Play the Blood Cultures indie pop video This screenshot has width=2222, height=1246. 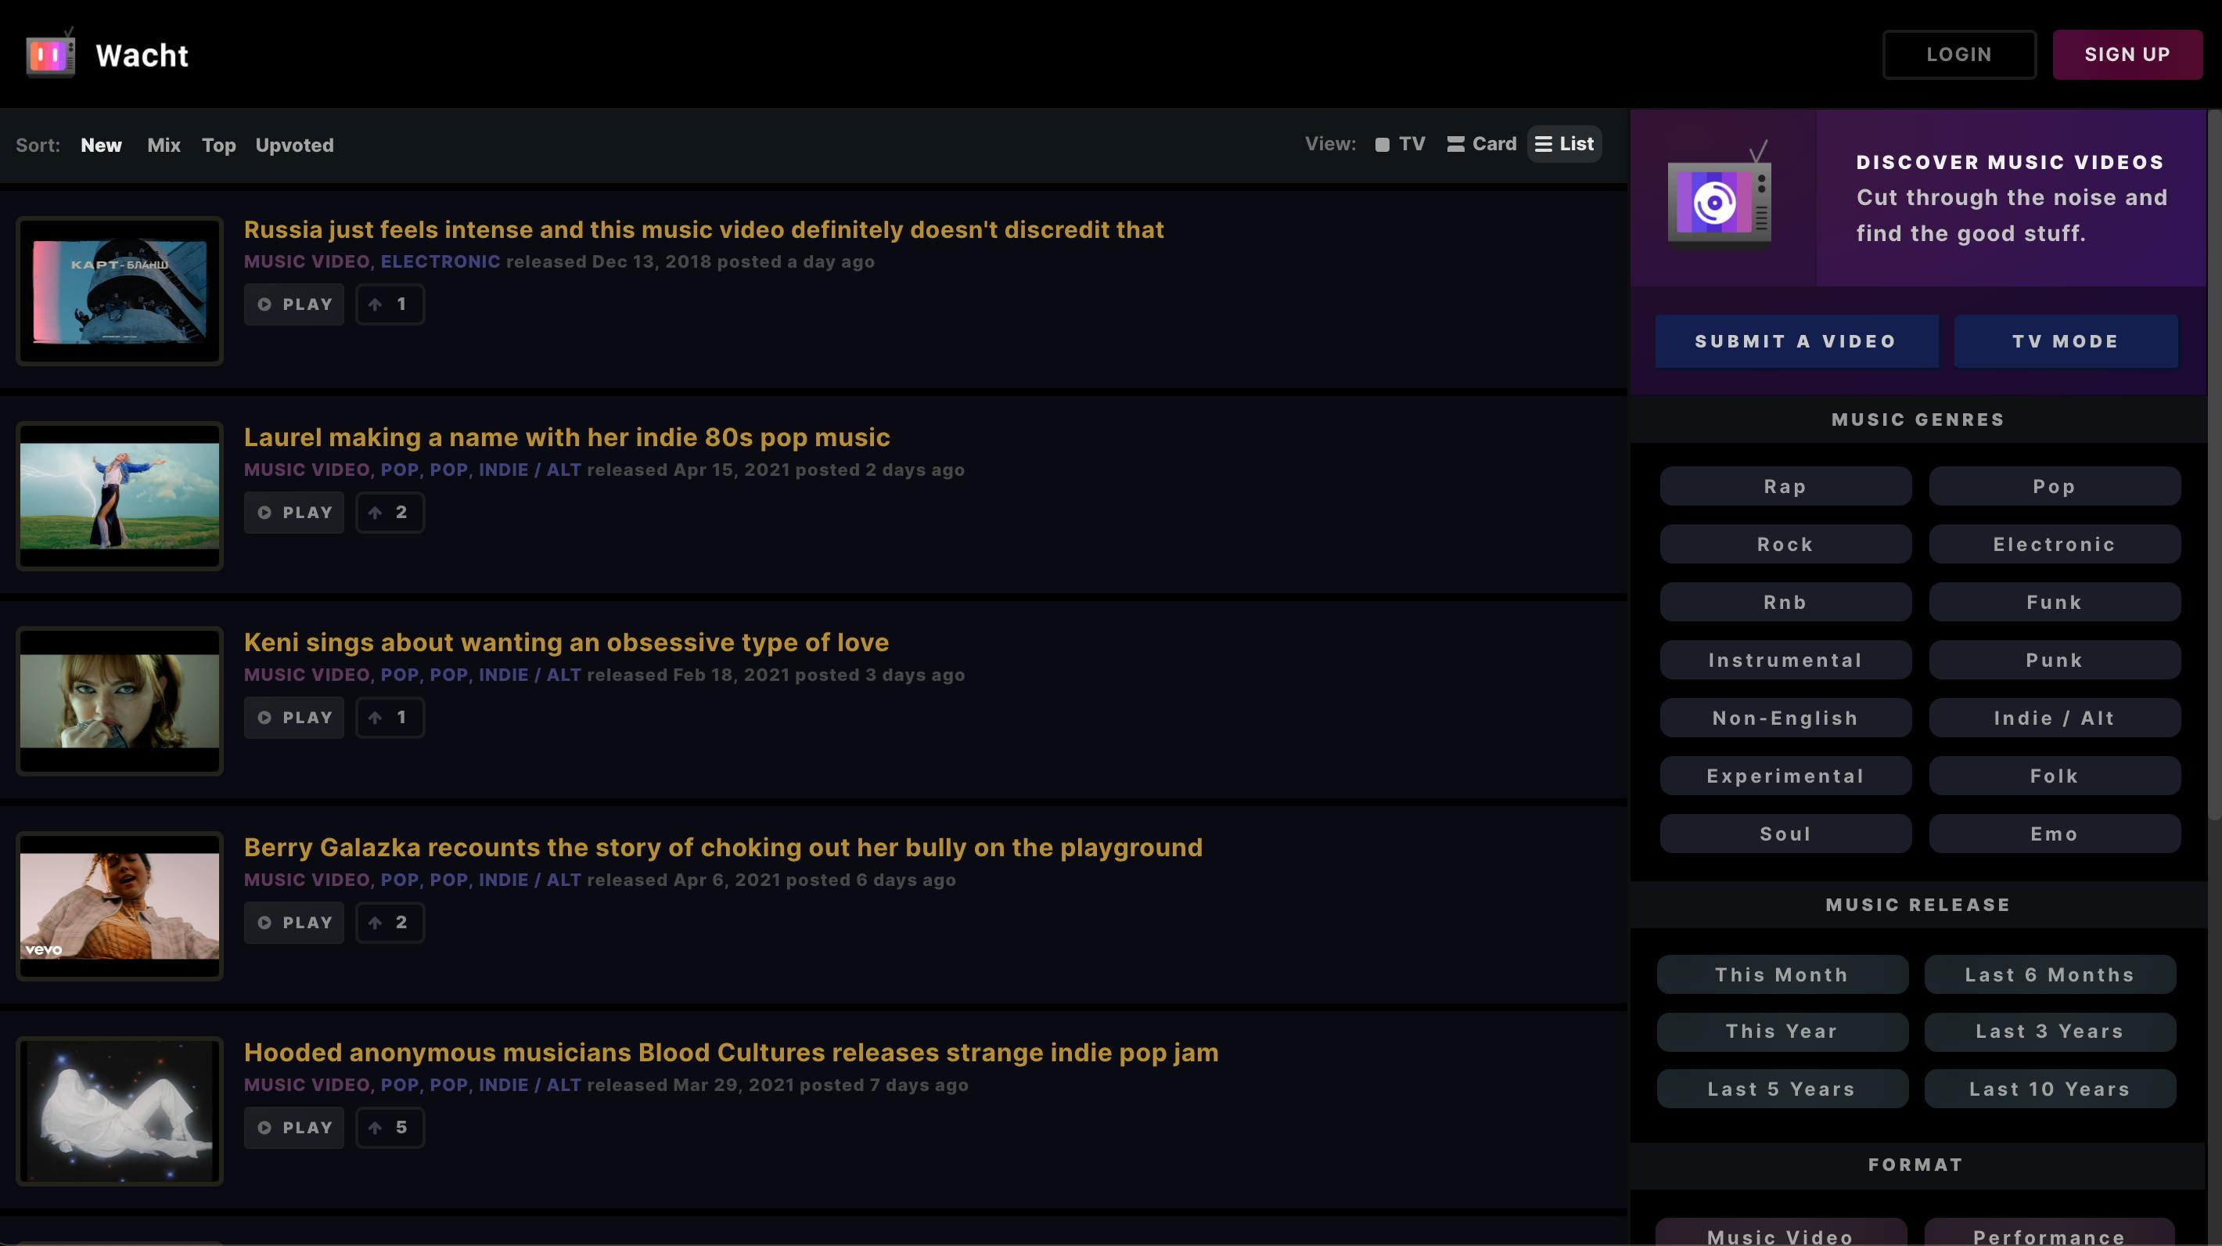(294, 1128)
